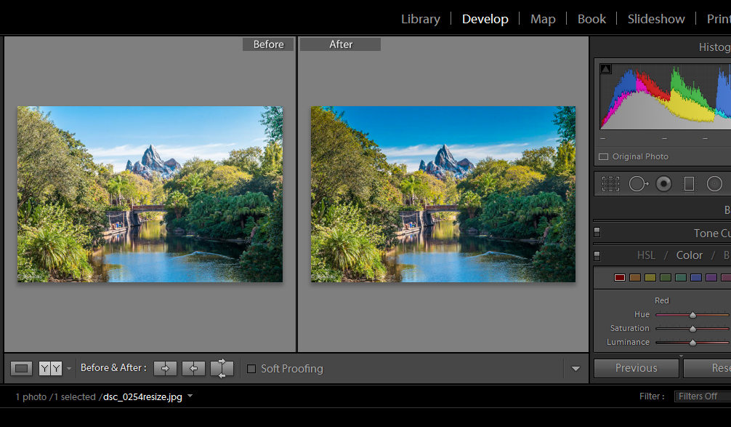Copy After settings to Before
This screenshot has width=731, height=427.
point(193,369)
